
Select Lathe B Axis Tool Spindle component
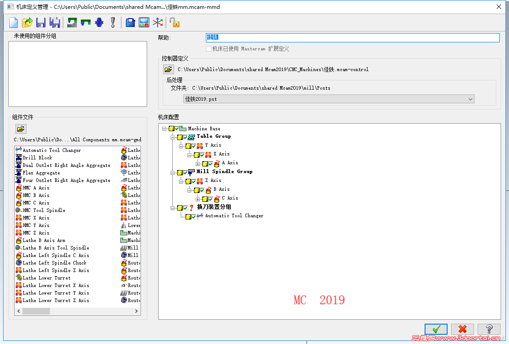pos(56,248)
